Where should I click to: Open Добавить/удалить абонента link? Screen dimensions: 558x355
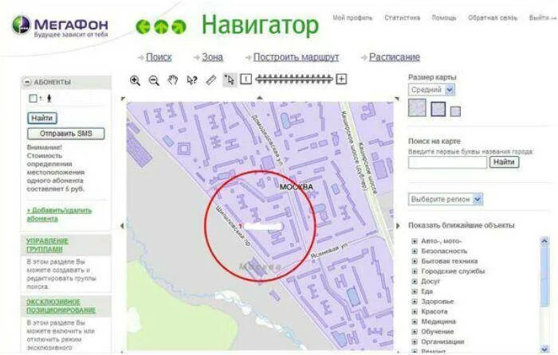pyautogui.click(x=59, y=215)
